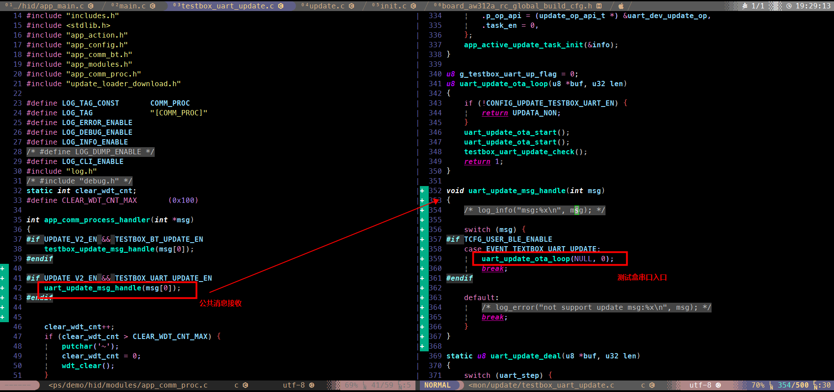Click the '(0x100)' value of CLEAR_WDT_CNT_MAX
The width and height of the screenshot is (834, 392).
[x=183, y=201]
